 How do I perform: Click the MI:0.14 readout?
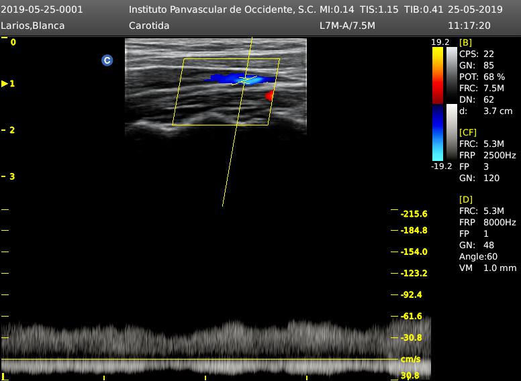336,9
